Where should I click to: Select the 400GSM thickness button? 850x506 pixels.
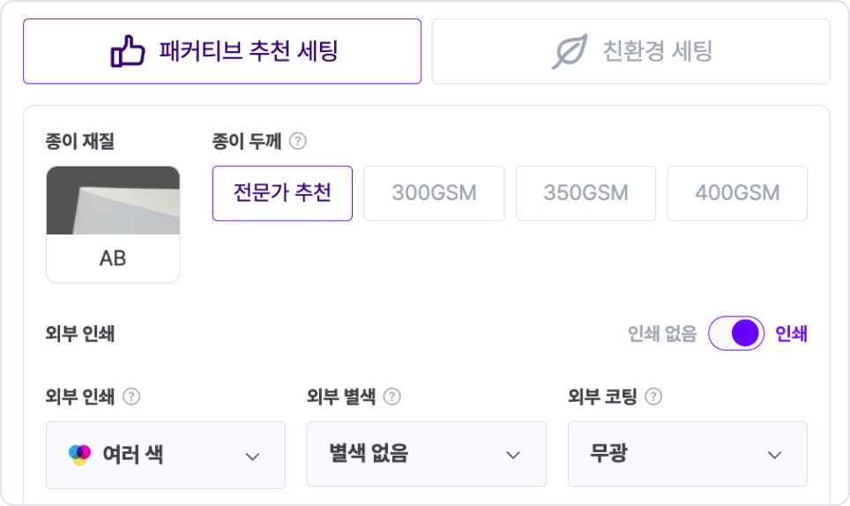(x=737, y=193)
